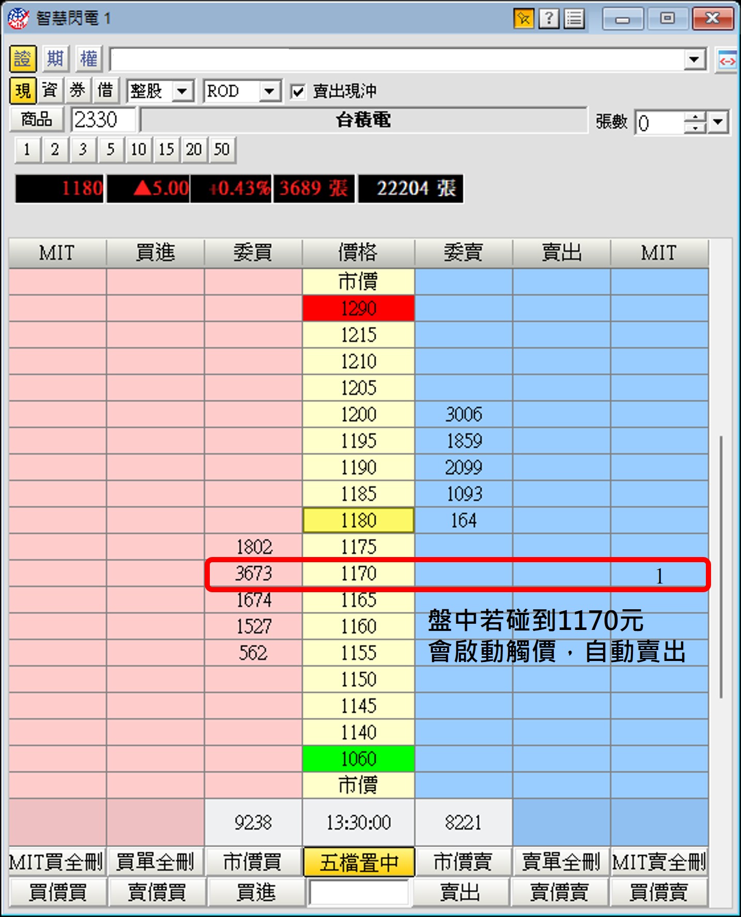Expand the 張數 quantity dropdown arrow

[x=718, y=123]
